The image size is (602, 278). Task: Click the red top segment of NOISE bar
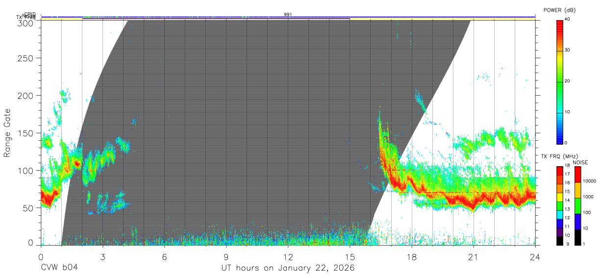(x=578, y=175)
